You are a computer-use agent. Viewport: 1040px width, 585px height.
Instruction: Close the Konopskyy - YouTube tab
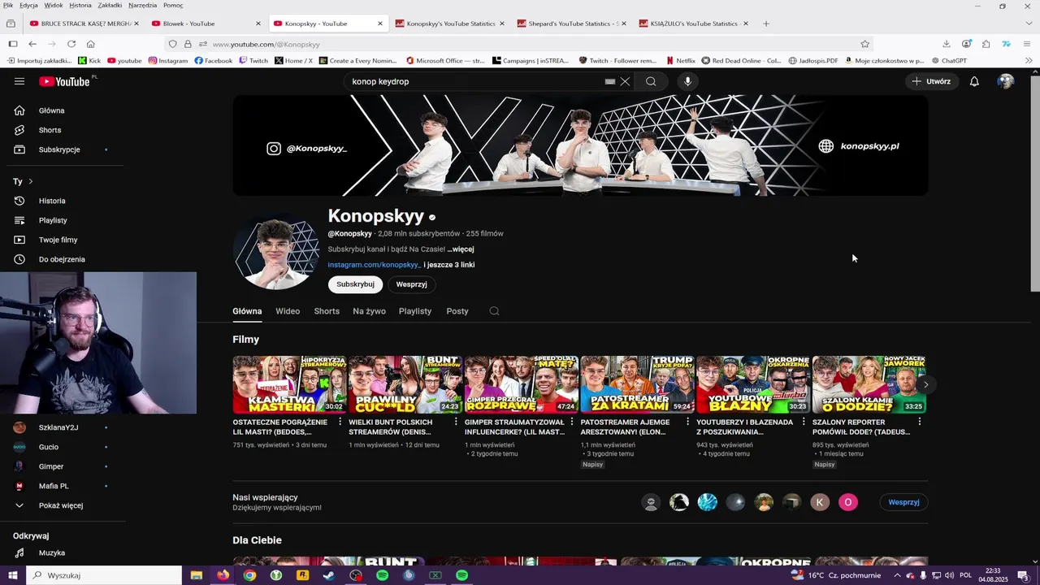tap(379, 24)
